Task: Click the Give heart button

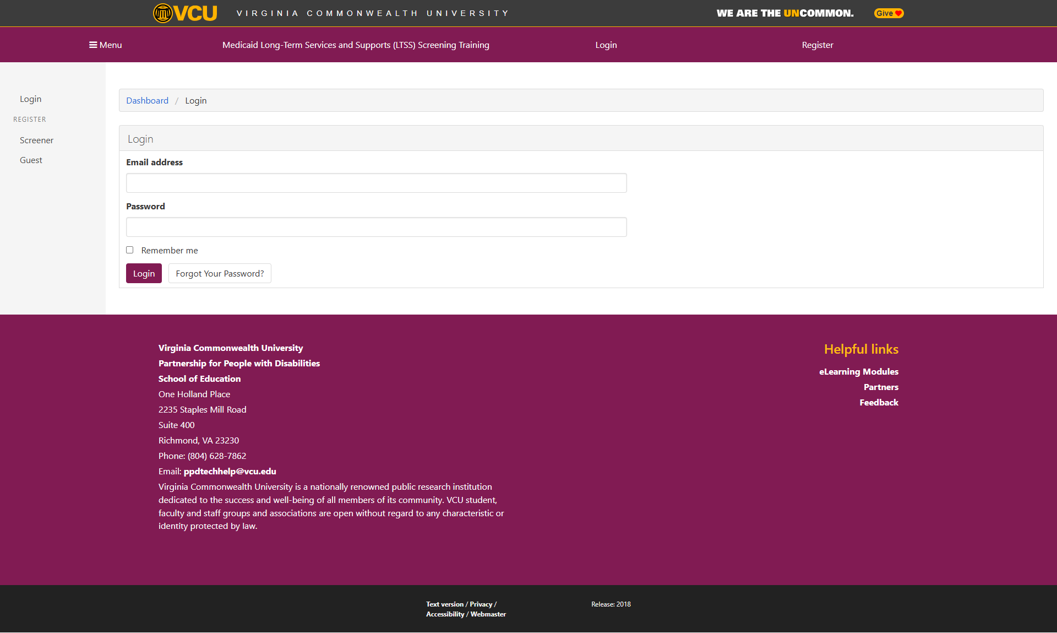Action: [x=889, y=13]
